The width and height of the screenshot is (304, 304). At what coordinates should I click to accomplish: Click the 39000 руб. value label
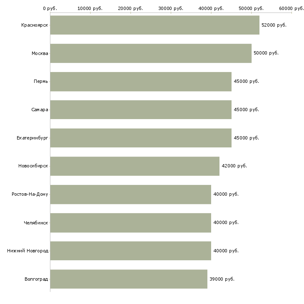coord(222,279)
